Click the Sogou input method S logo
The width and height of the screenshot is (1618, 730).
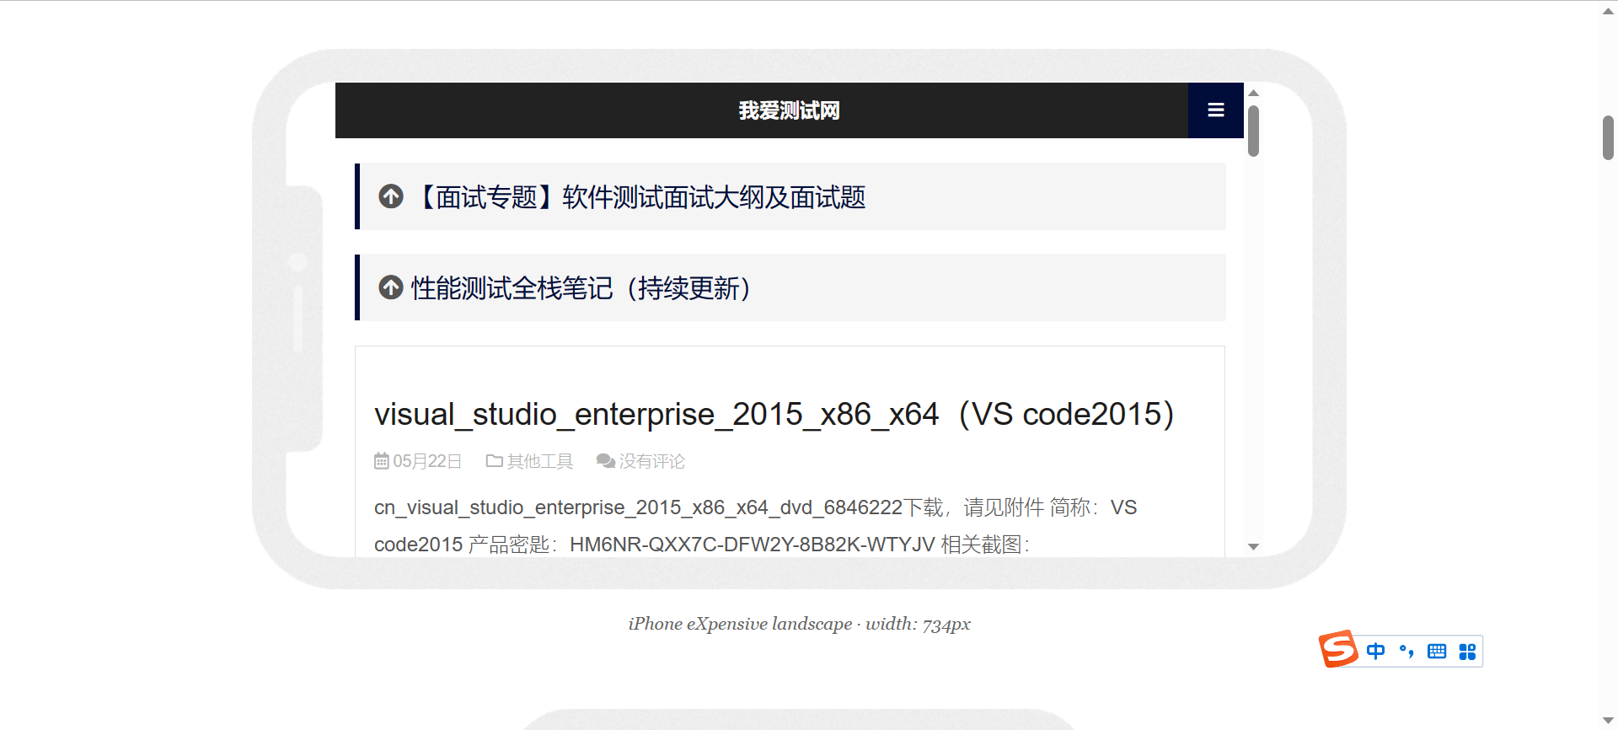[1338, 649]
